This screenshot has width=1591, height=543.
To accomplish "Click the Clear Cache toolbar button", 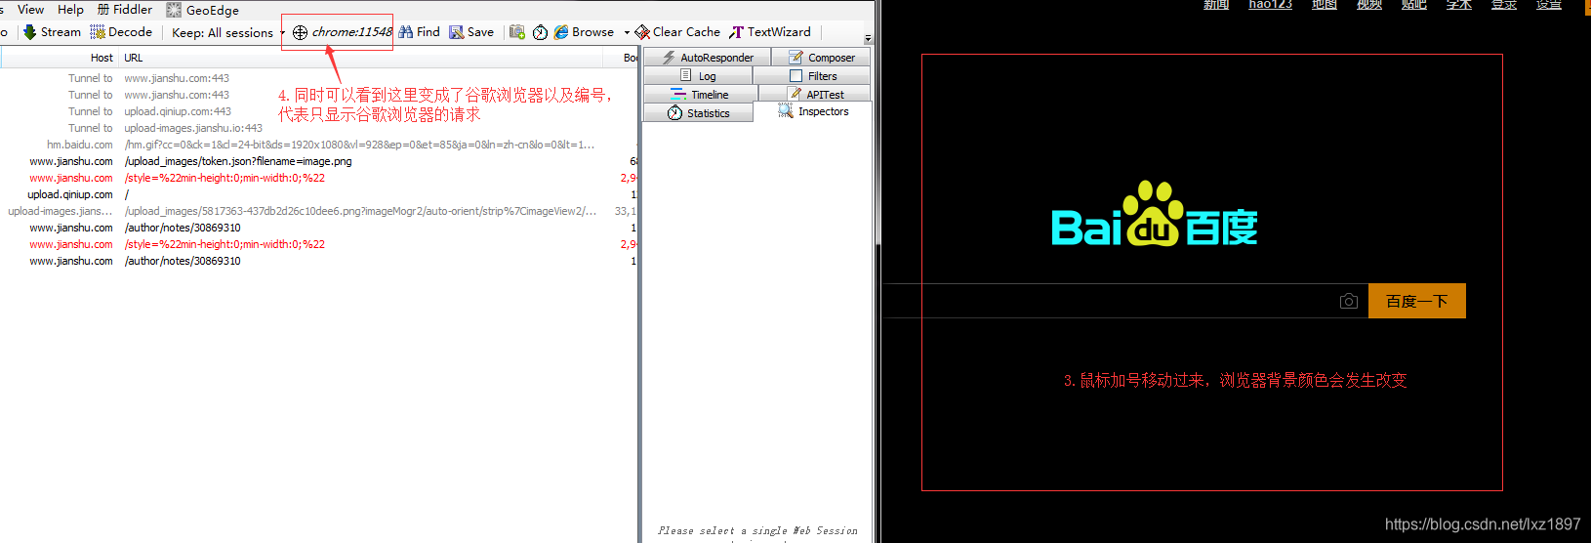I will pos(677,32).
